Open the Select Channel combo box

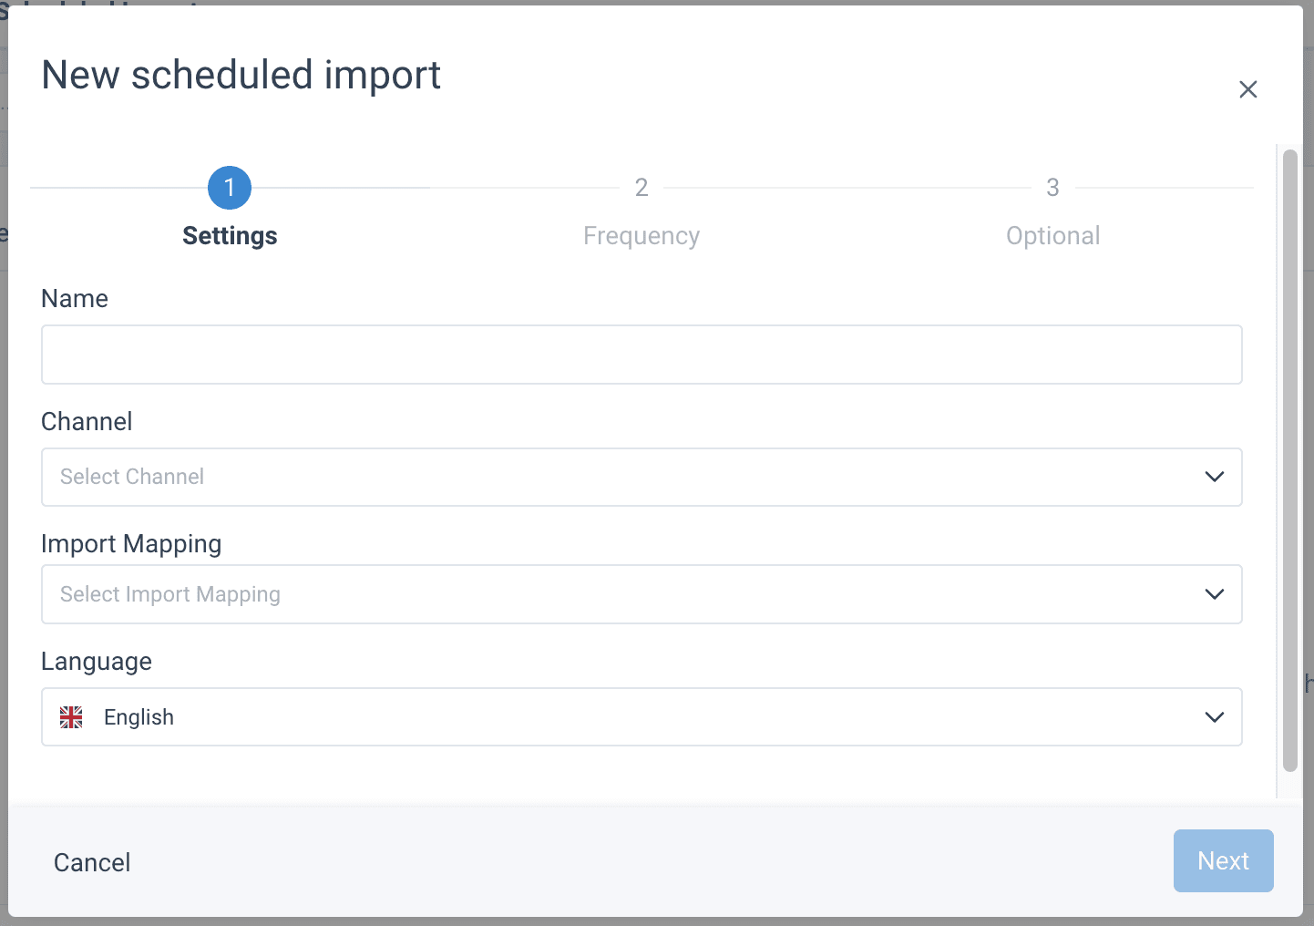coord(620,477)
